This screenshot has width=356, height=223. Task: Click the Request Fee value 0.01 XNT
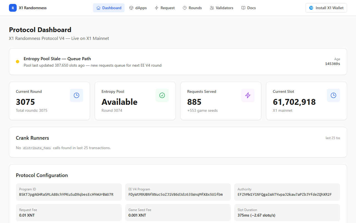27,215
